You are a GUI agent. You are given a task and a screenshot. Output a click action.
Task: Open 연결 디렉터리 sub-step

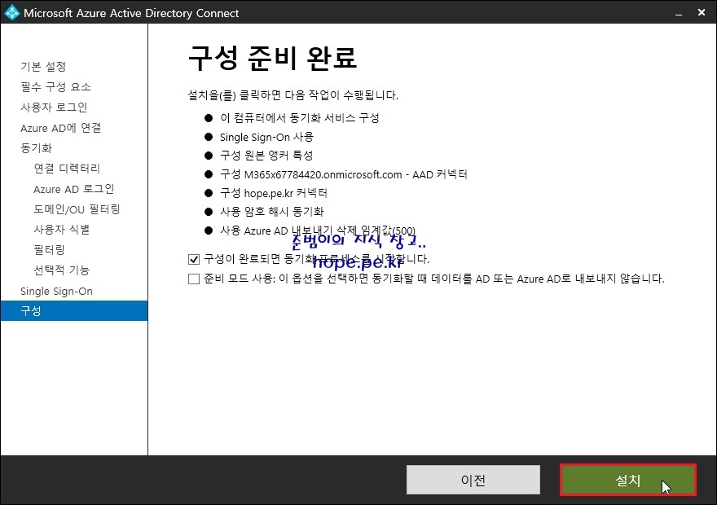[67, 168]
